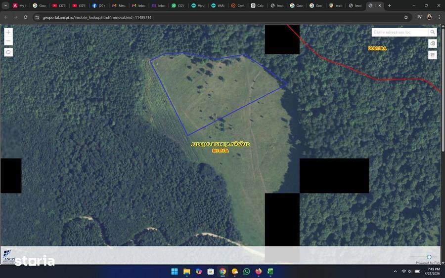This screenshot has height=278, width=445.
Task: Switch to the 'VAN' tab
Action: (x=218, y=5)
